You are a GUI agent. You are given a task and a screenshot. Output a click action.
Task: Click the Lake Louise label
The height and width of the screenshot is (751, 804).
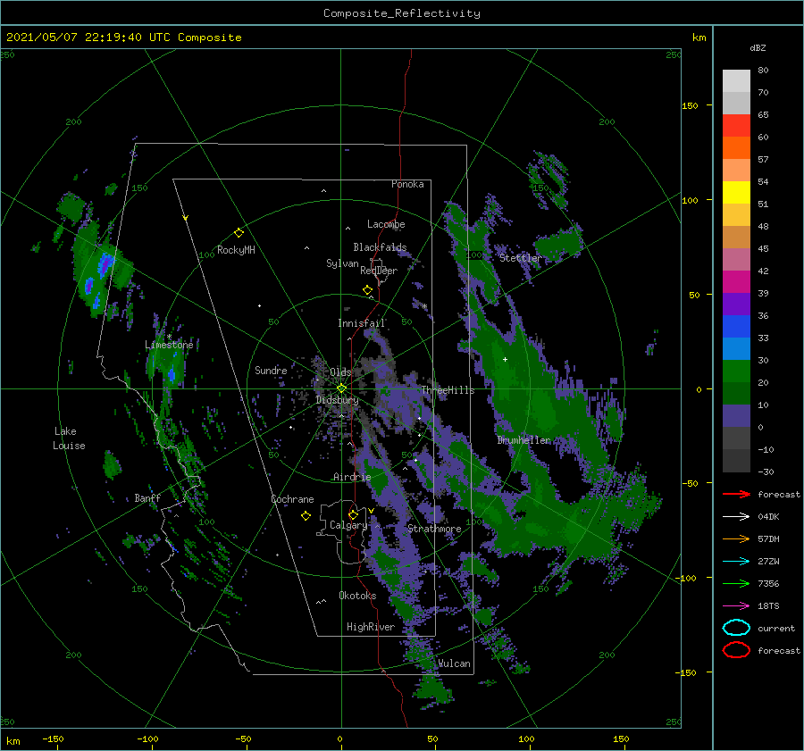pyautogui.click(x=69, y=438)
